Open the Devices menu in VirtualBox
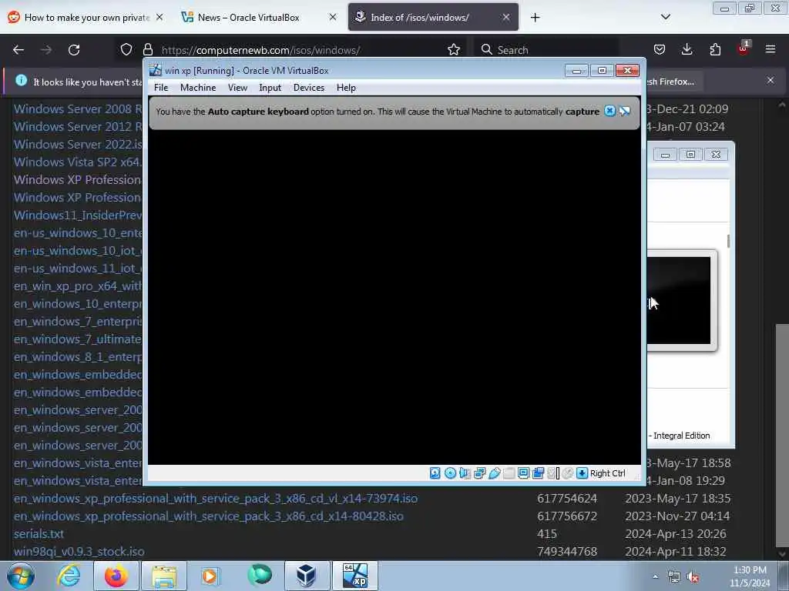Screen dimensions: 789x591 [x=309, y=88]
